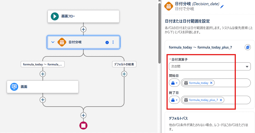
Task: Open resource type picker for 終了日
Action: [174, 100]
